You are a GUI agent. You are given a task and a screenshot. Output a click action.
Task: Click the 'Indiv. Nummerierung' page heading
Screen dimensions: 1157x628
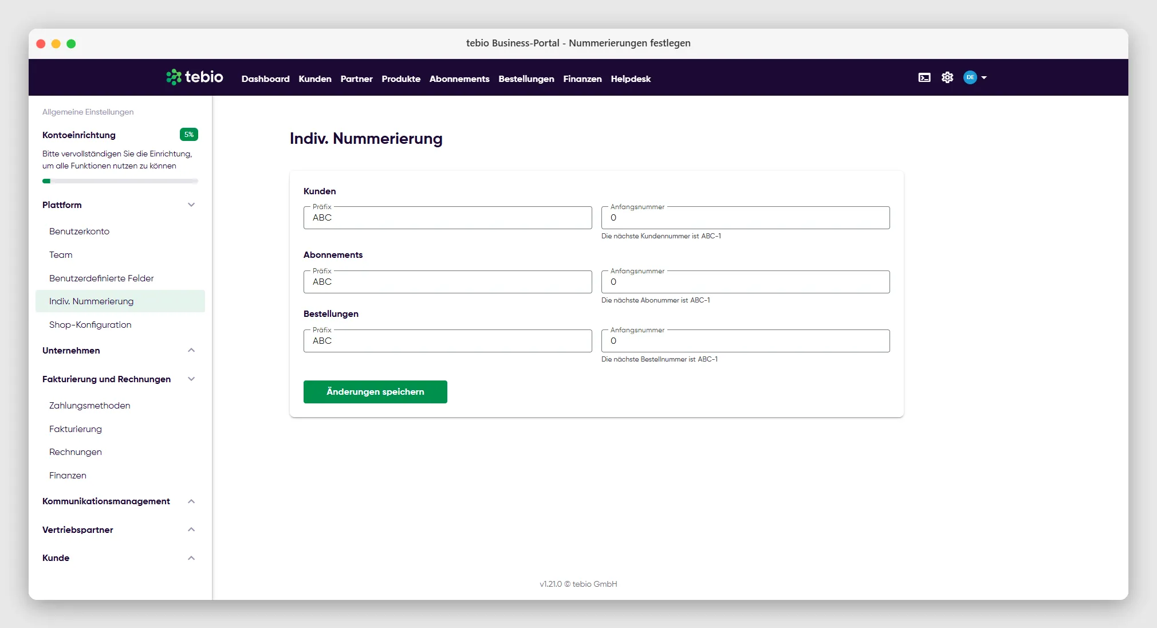366,139
